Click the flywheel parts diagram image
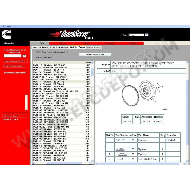Viewport: 190px width, 190px height. coord(142,93)
